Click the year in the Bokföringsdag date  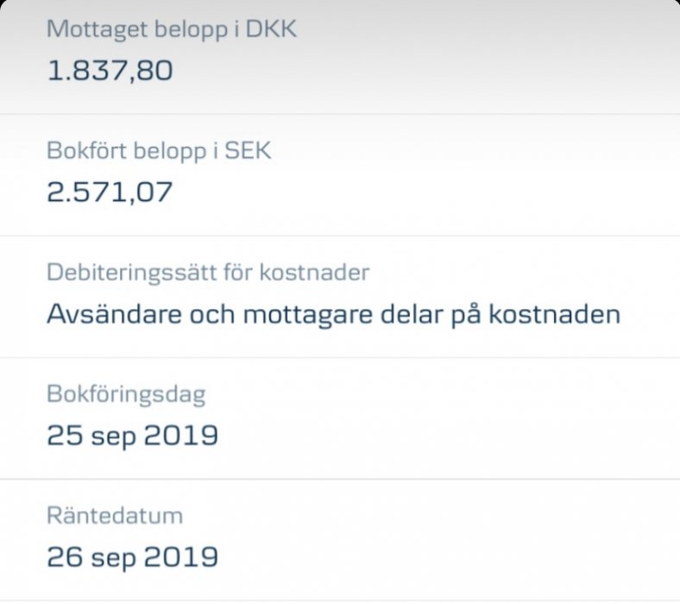[x=180, y=436]
